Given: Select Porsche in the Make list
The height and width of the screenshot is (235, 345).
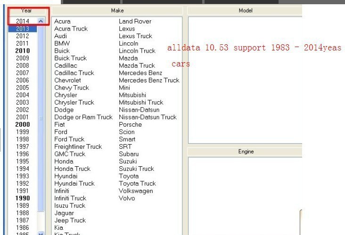Looking at the screenshot, I should pyautogui.click(x=130, y=124).
